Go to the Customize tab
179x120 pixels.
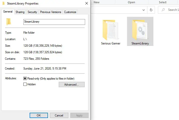[70, 12]
